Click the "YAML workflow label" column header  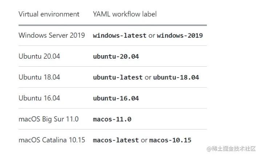[x=125, y=15]
